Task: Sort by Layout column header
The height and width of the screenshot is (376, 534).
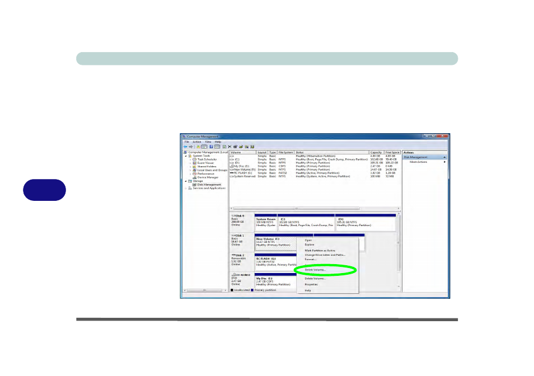Action: tap(262, 152)
